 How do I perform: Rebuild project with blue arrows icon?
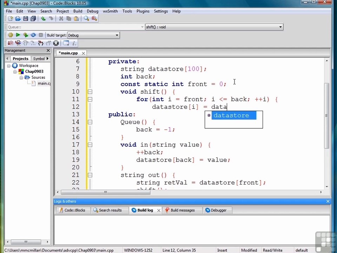(33, 35)
